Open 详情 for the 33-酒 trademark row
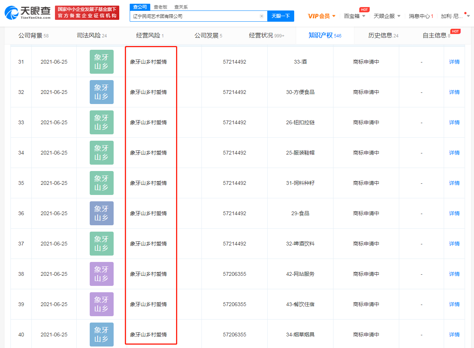474x348 pixels. coord(454,62)
